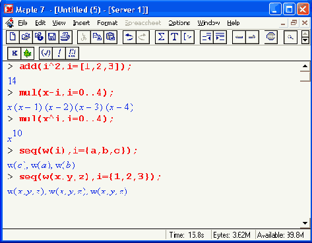Create a new worksheet with the blank page icon

point(13,37)
